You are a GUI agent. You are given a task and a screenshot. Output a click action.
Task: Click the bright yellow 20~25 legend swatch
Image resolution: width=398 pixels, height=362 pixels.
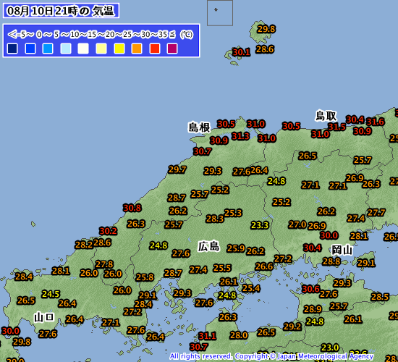coord(119,49)
